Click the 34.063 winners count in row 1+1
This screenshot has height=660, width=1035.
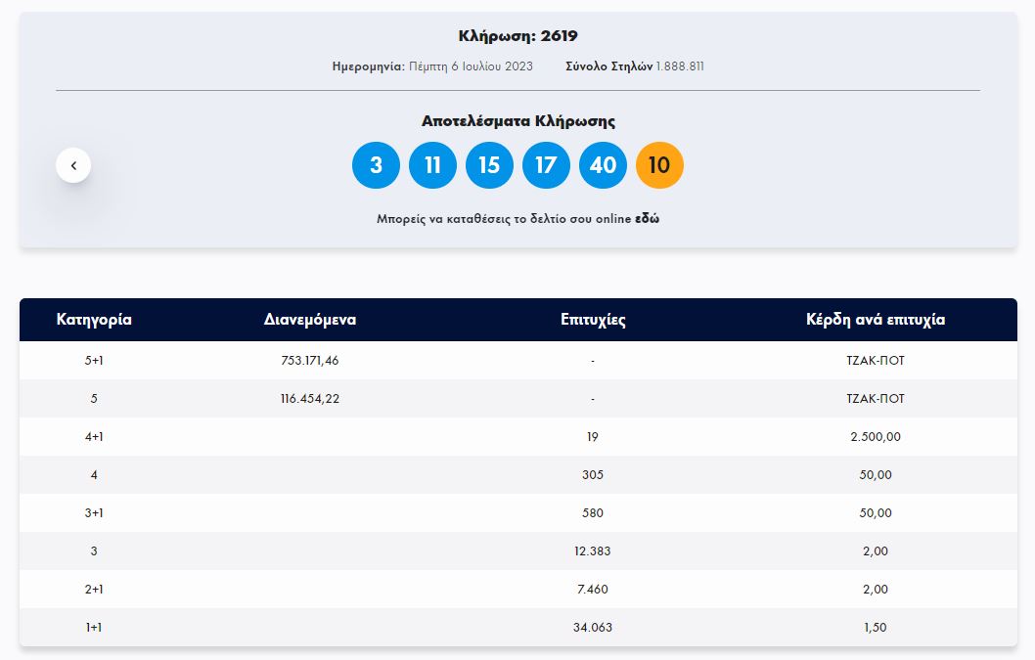[593, 628]
